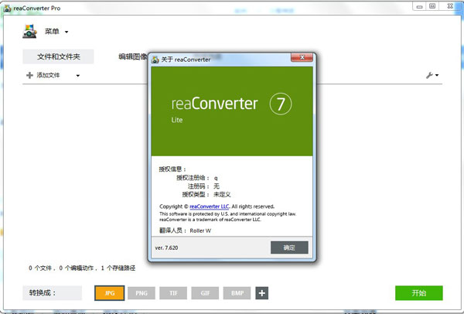Click the version text ver. 7.620

click(166, 247)
